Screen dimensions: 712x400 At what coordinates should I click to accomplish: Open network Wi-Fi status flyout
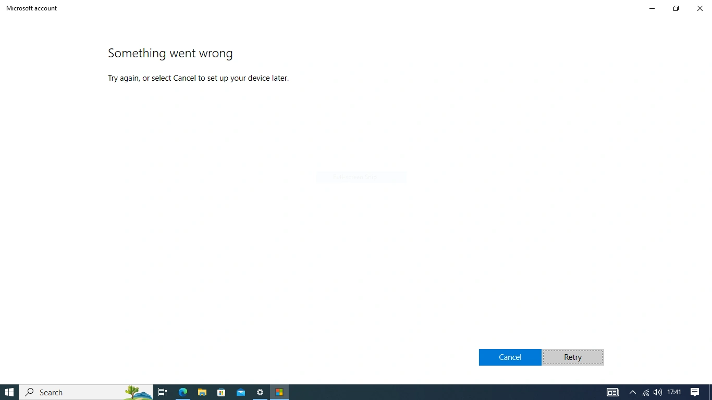coord(646,392)
